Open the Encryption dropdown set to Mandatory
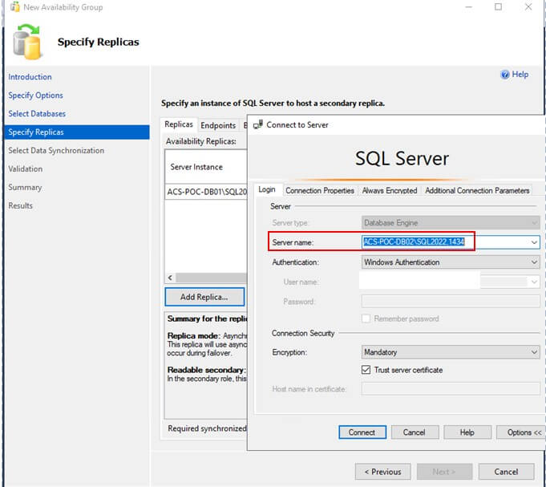The height and width of the screenshot is (487, 546). (x=451, y=352)
